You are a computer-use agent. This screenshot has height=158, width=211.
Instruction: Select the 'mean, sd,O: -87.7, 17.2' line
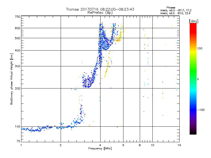click(176, 10)
